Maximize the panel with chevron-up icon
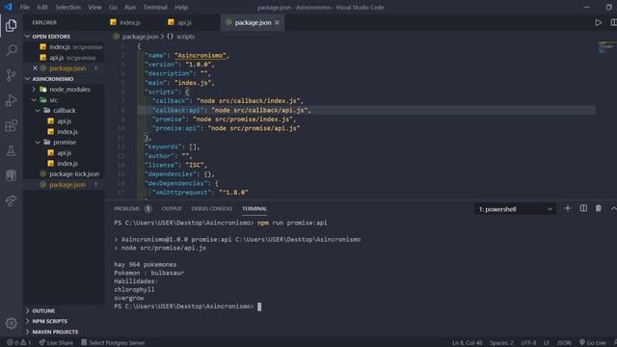The width and height of the screenshot is (617, 347). [613, 208]
